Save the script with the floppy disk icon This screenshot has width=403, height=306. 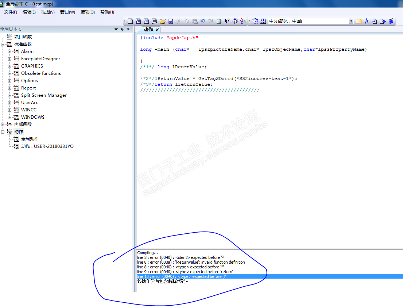170,21
